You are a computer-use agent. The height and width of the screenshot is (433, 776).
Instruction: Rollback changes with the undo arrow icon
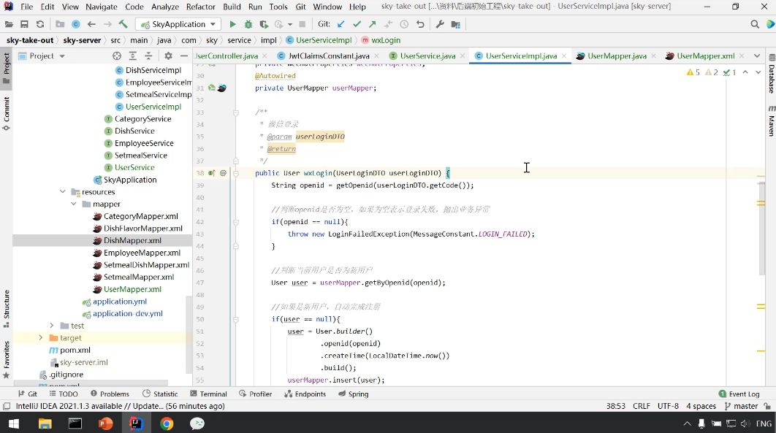click(x=420, y=24)
